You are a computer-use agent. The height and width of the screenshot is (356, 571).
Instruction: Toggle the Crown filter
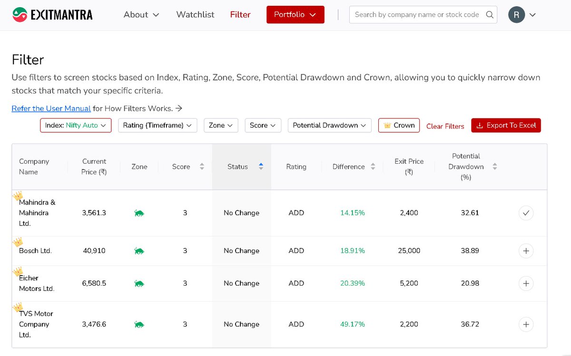pyautogui.click(x=399, y=125)
